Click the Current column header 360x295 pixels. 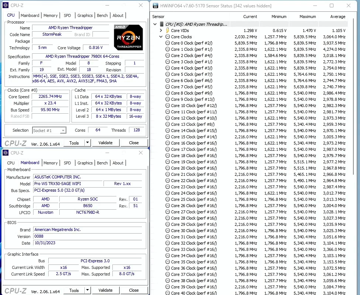click(250, 17)
